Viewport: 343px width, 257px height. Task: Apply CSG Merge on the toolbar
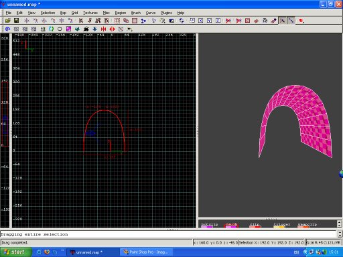pyautogui.click(x=126, y=21)
